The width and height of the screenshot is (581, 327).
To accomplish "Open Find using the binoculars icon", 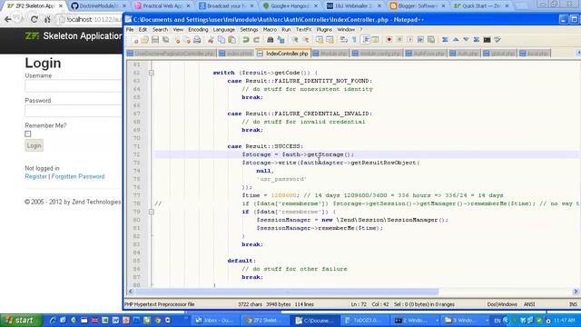I will (271, 40).
